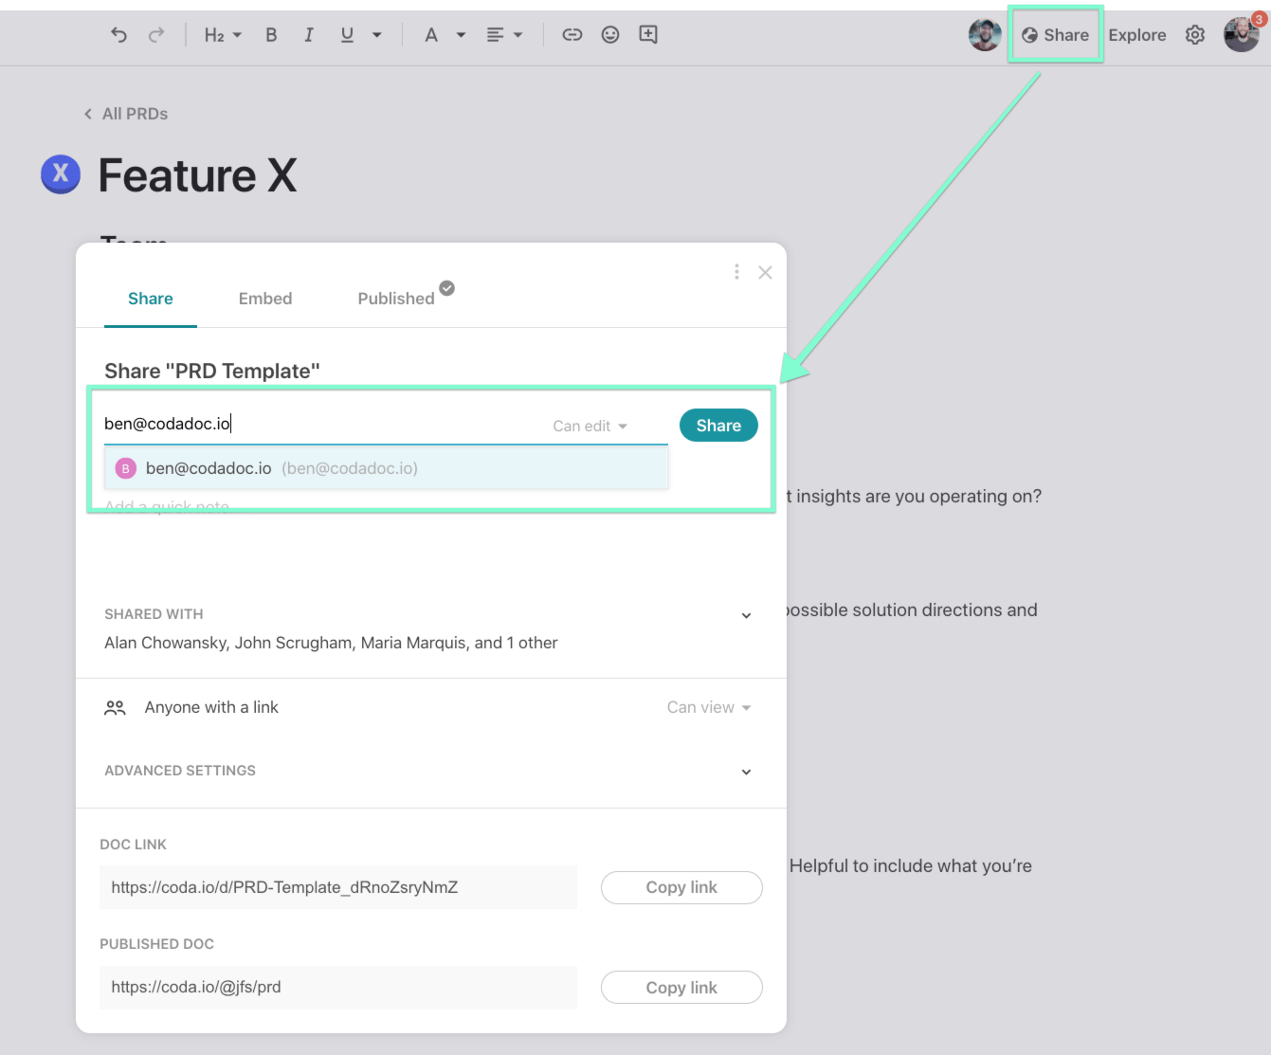Toggle underline formatting
Image resolution: width=1271 pixels, height=1055 pixels.
click(347, 35)
